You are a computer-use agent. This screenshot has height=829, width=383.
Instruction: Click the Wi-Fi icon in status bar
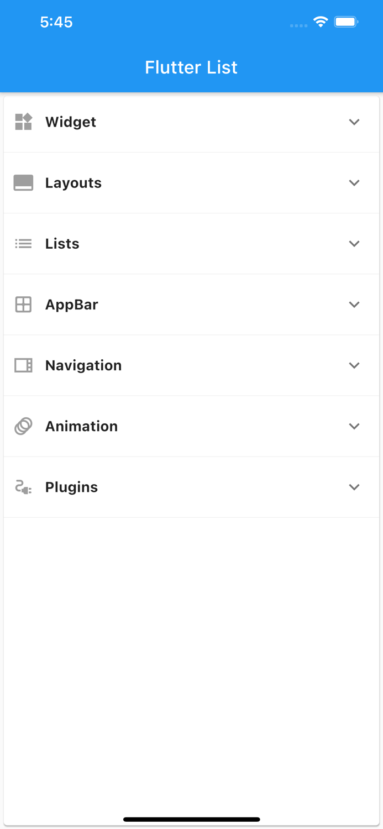(x=321, y=22)
